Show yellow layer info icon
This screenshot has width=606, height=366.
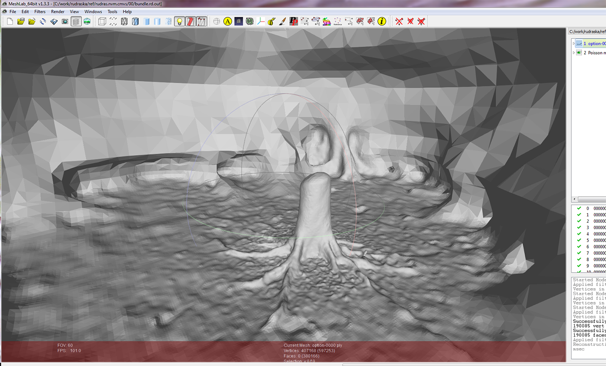click(x=382, y=22)
